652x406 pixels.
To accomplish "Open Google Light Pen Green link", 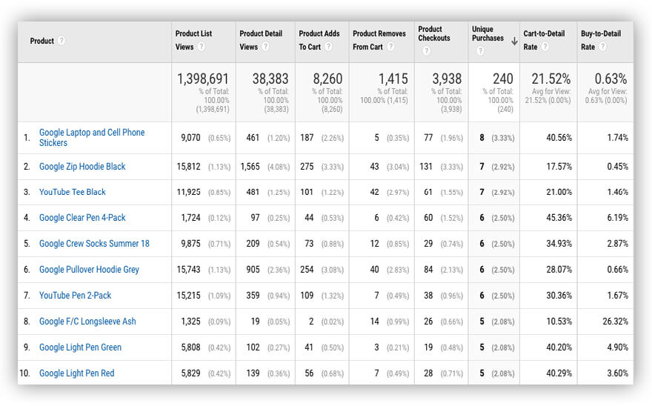I will tap(80, 347).
